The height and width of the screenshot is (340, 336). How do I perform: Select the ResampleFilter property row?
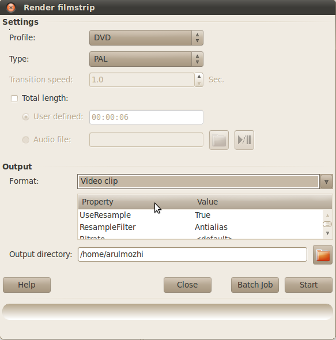pos(201,227)
